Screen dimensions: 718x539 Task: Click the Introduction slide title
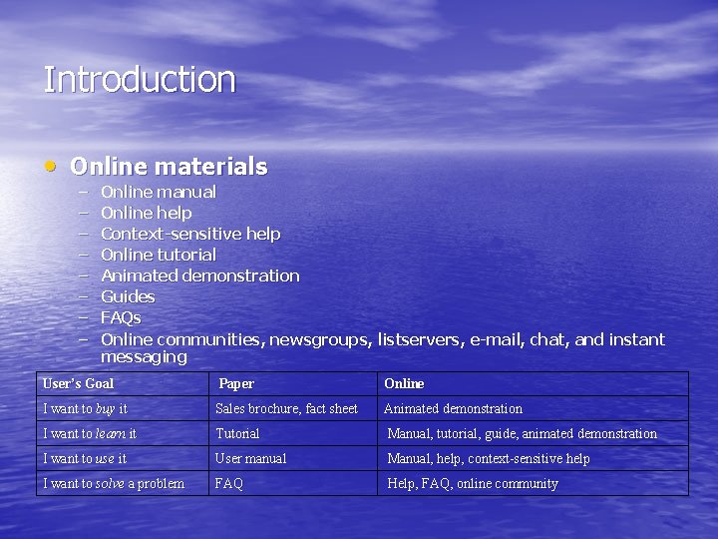click(x=140, y=79)
